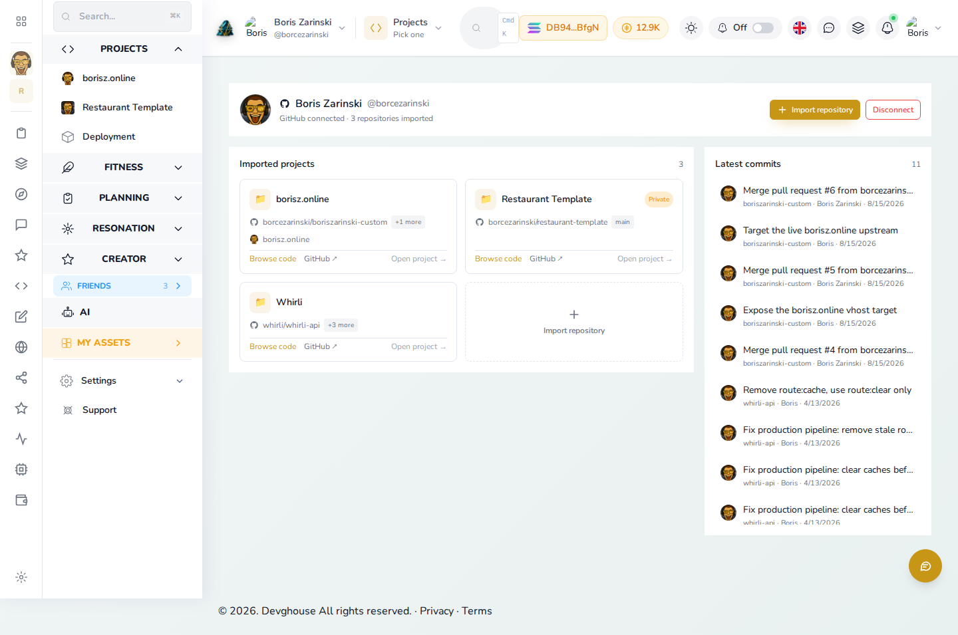Click the orange R workspace badge

21,91
